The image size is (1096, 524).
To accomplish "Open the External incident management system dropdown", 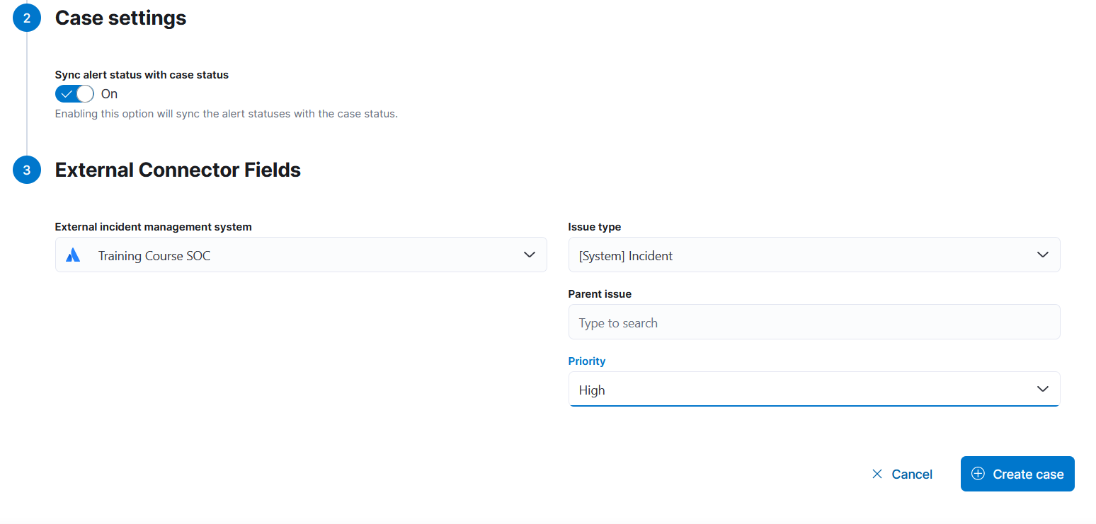I will pos(301,255).
